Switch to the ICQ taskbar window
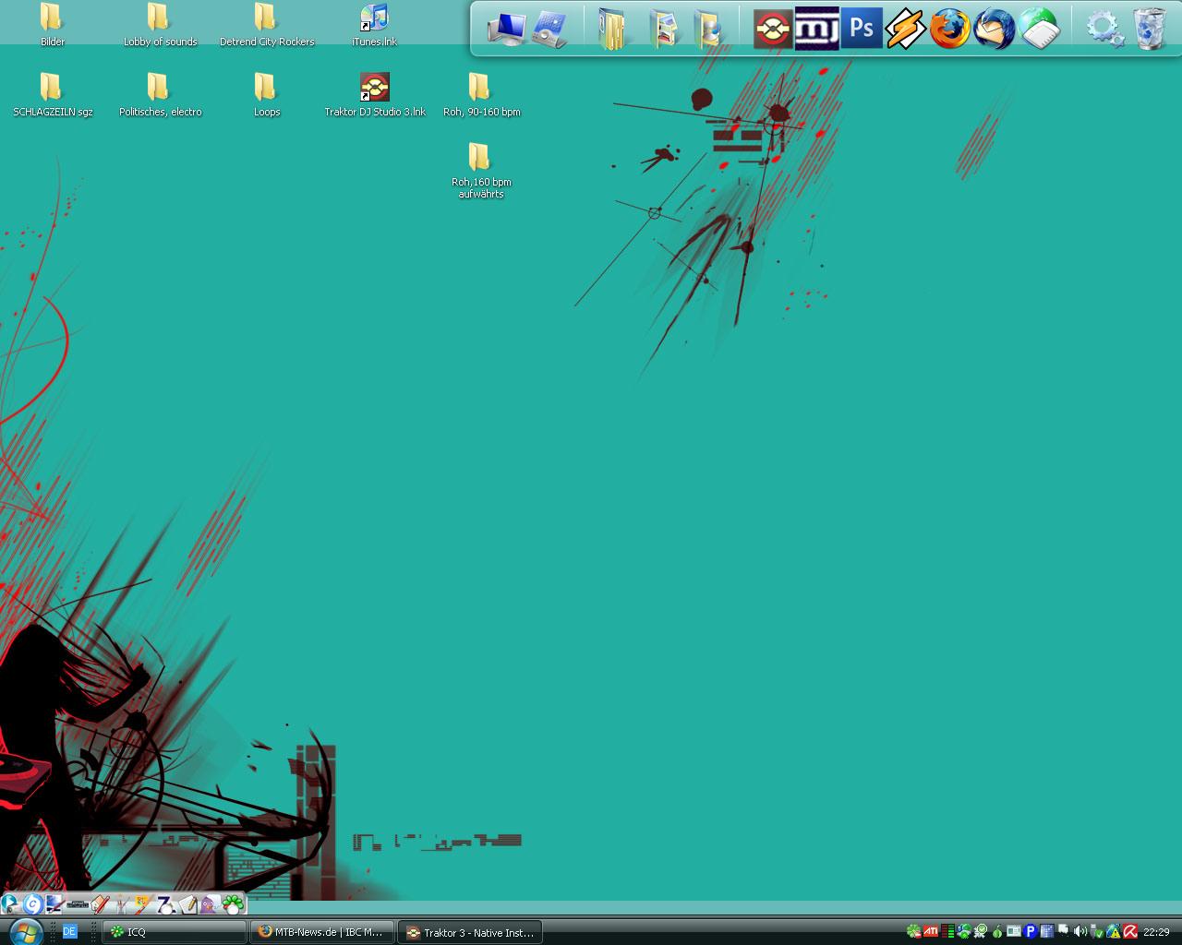 175,932
